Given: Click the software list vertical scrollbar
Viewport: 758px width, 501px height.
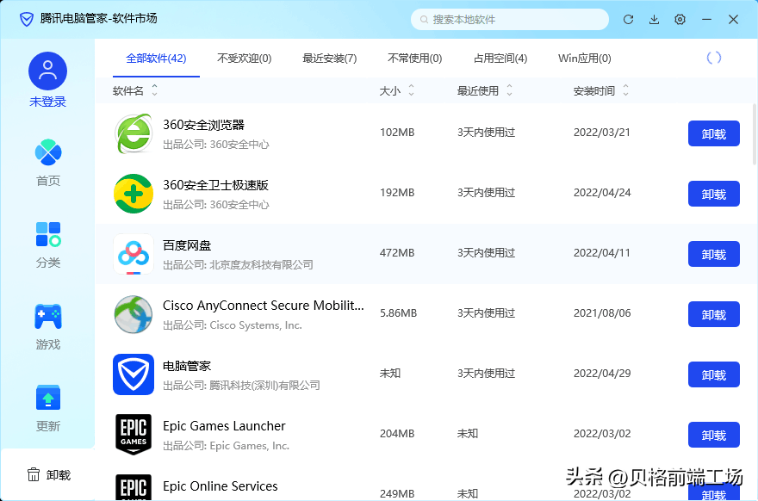Looking at the screenshot, I should point(755,134).
